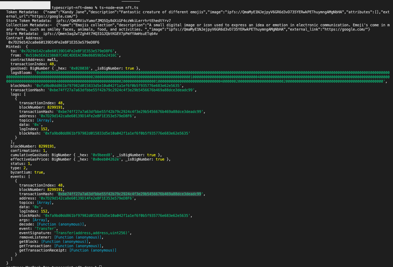Click the Store Token Metadata ipfs URI
The image size is (393, 267).
click(113, 20)
